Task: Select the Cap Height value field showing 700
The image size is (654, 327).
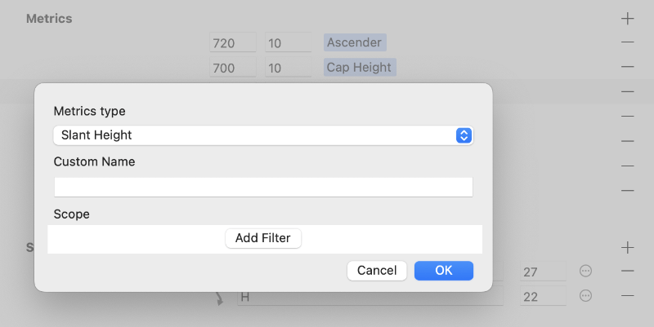Action: point(232,68)
